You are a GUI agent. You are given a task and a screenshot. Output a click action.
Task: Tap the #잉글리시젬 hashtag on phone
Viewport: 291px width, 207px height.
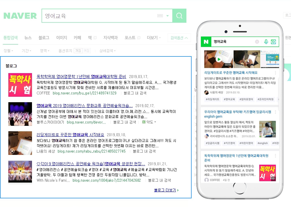(213, 143)
